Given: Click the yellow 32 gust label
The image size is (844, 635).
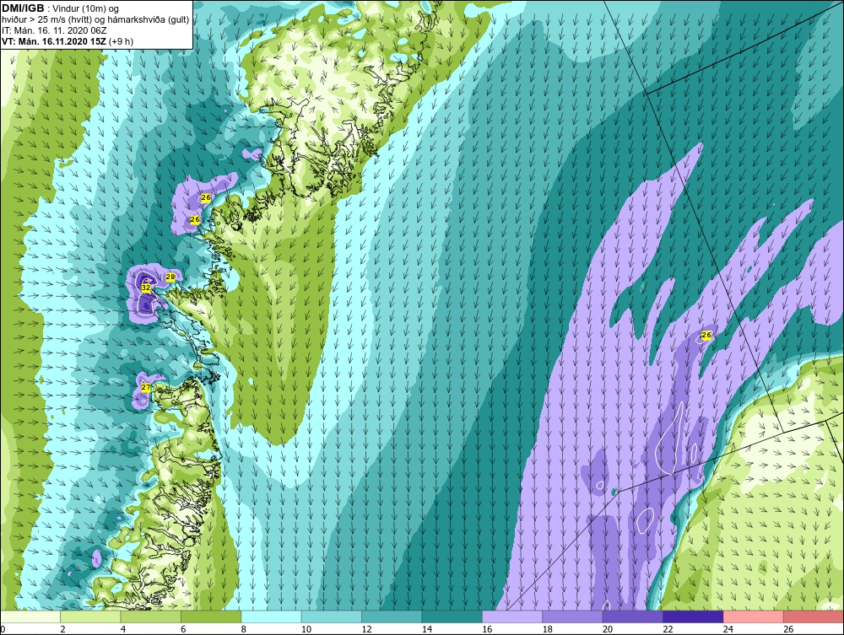Looking at the screenshot, I should tap(146, 288).
